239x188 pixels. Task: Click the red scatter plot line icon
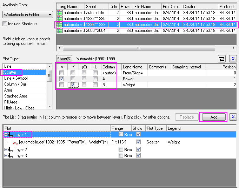tap(15, 142)
